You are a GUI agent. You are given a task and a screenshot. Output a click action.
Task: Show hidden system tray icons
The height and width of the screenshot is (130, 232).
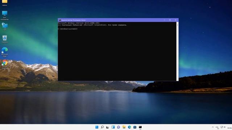pyautogui.click(x=213, y=127)
